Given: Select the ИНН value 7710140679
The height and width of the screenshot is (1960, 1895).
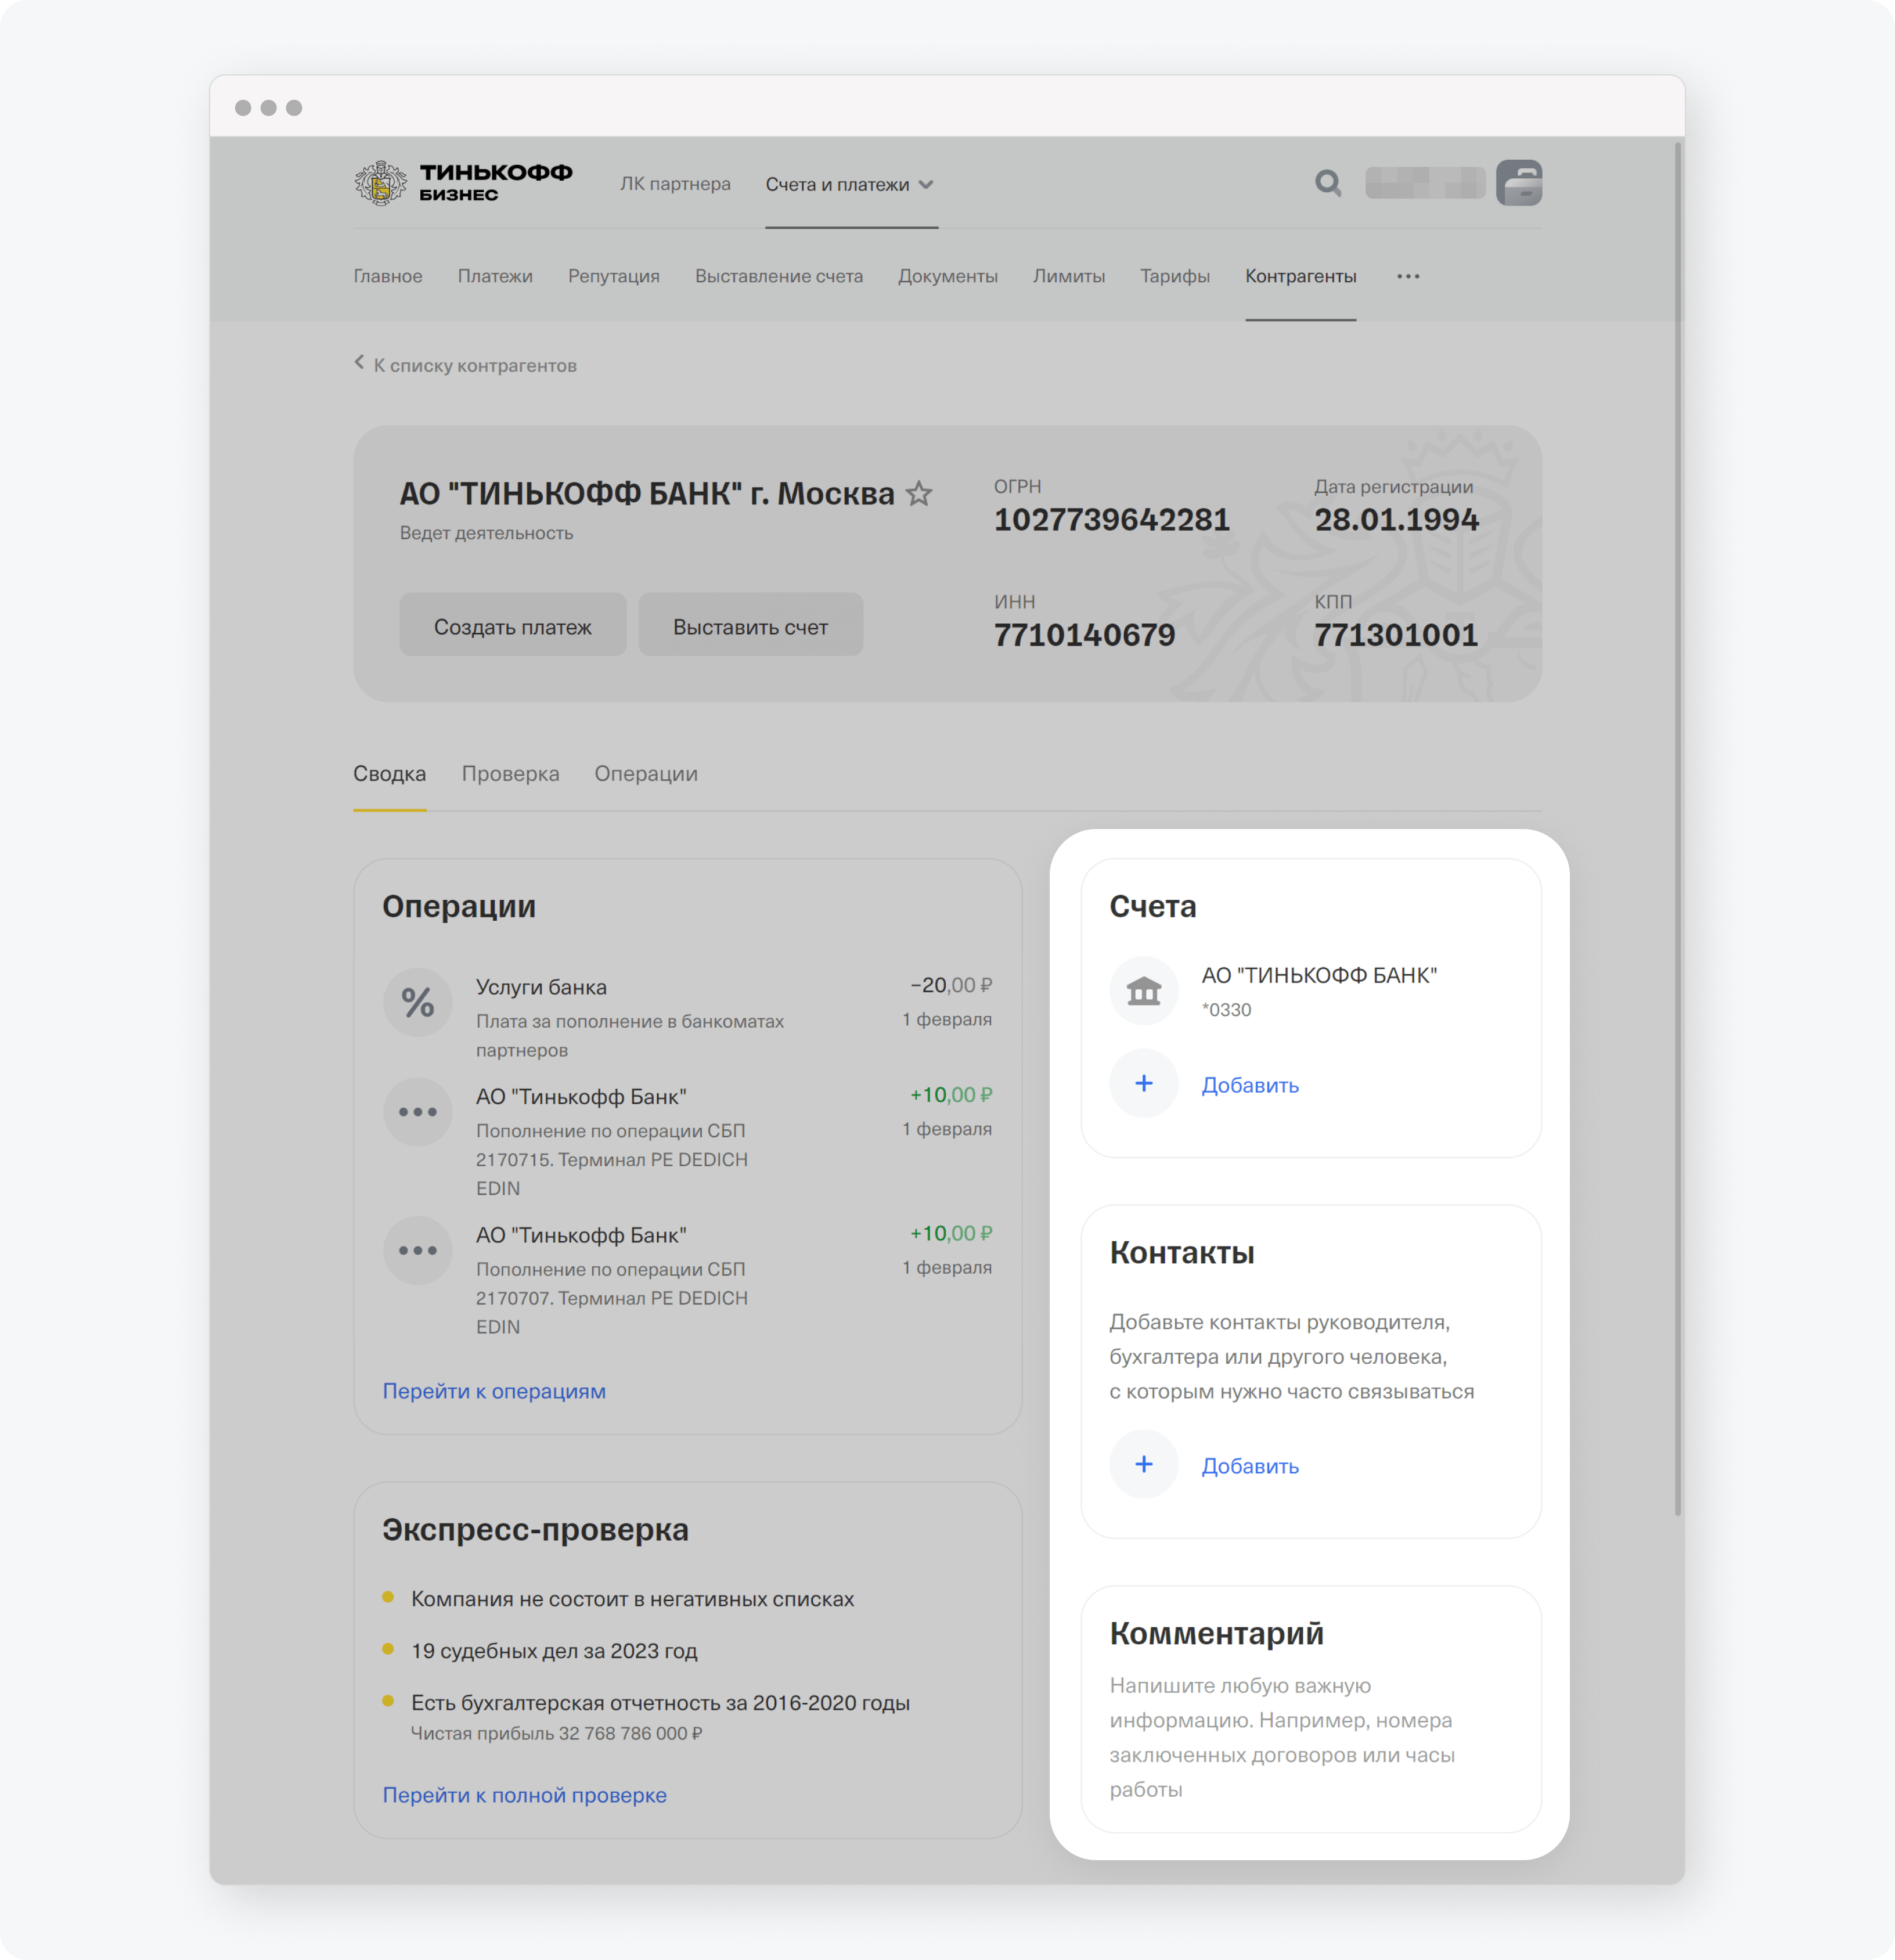Looking at the screenshot, I should point(1085,635).
